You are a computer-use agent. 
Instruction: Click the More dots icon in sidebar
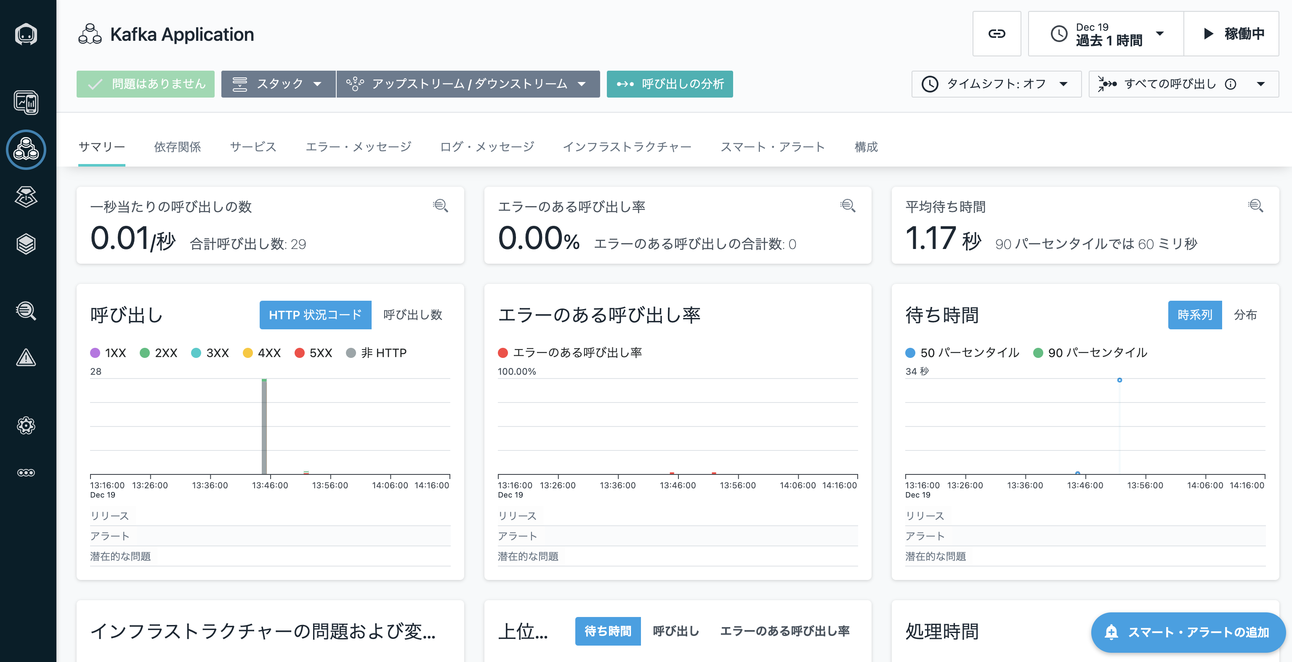pyautogui.click(x=26, y=473)
